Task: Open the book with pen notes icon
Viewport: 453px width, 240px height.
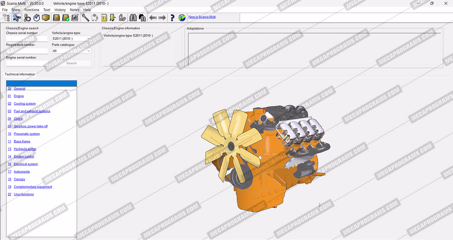Action: click(x=75, y=18)
